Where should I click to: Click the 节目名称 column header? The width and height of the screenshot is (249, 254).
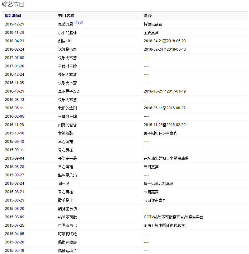66,16
